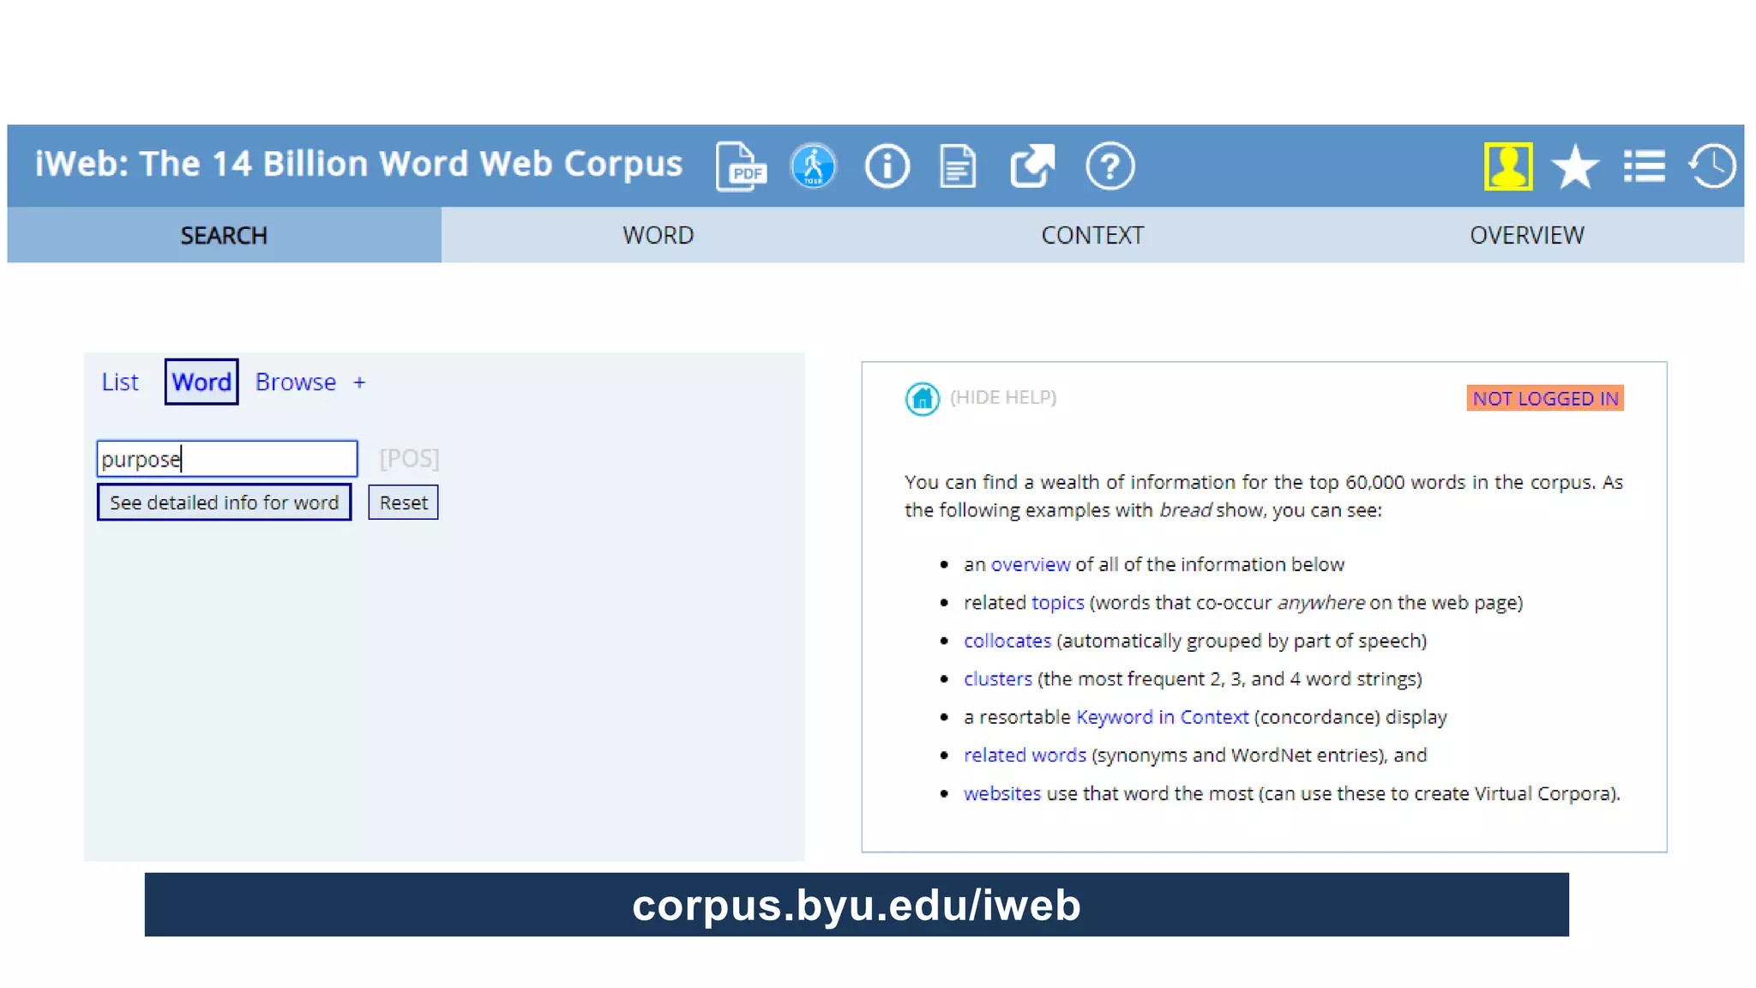Open the document texts icon

(958, 166)
